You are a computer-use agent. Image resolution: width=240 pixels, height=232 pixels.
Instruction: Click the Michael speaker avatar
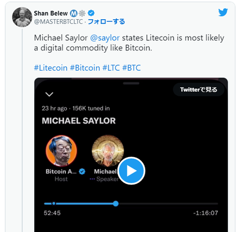point(108,151)
